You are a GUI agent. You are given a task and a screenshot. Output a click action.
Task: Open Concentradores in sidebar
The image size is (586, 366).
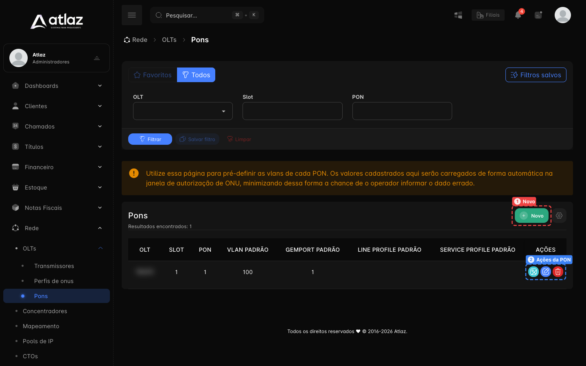[x=45, y=311]
